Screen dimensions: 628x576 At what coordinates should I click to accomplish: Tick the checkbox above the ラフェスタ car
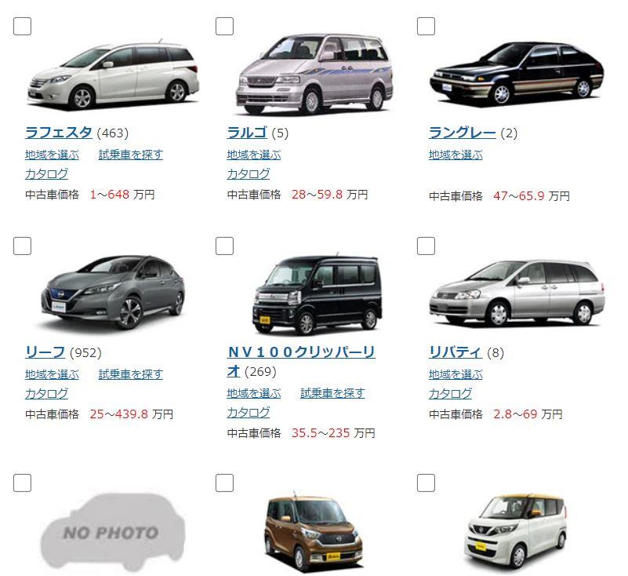coord(22,27)
